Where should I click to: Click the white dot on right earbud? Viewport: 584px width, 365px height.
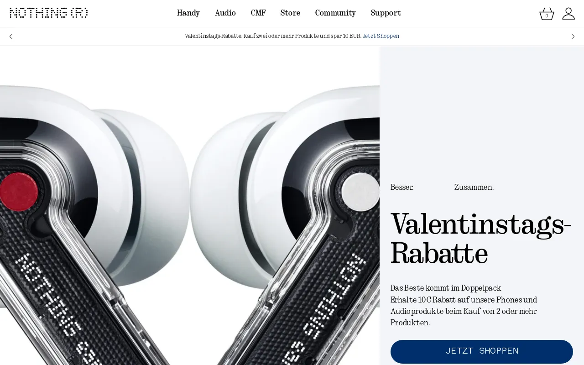click(360, 192)
